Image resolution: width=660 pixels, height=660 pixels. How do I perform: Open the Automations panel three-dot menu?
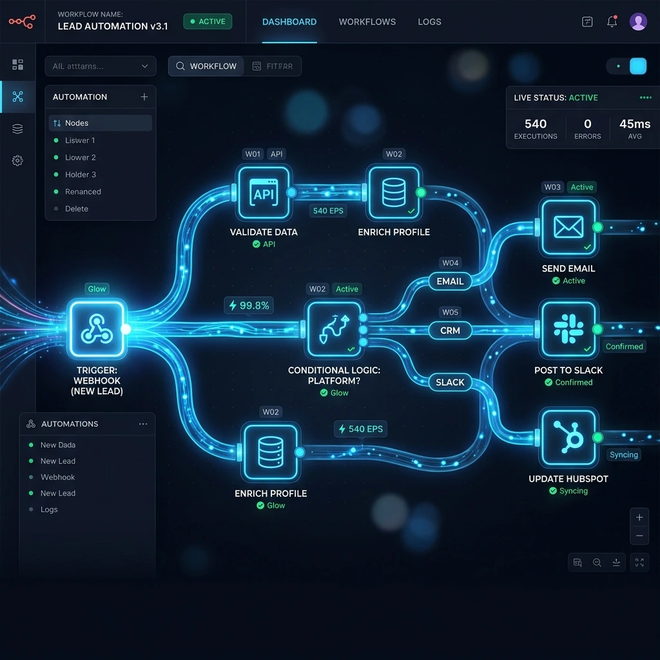coord(143,424)
